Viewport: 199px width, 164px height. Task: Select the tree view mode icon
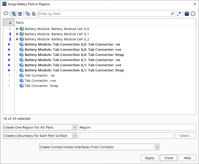pos(14,14)
